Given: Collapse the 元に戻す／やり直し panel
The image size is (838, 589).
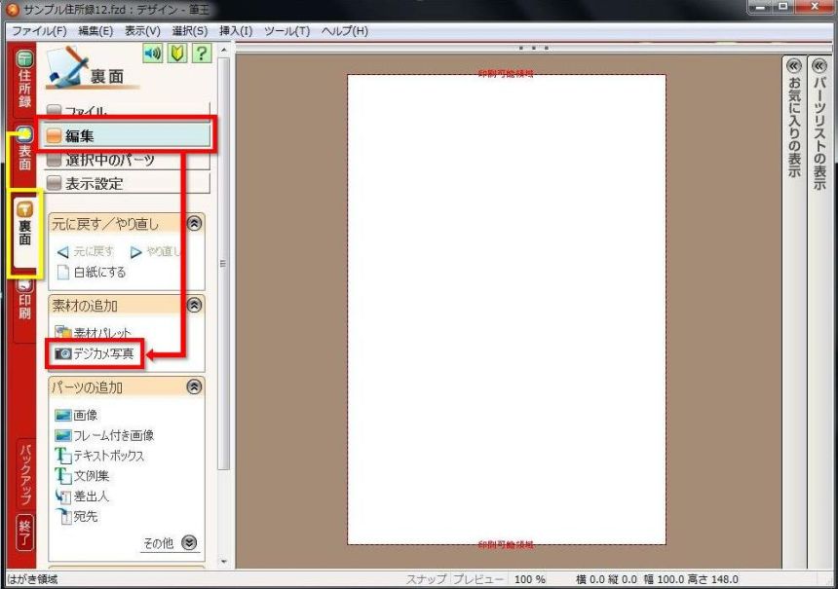Looking at the screenshot, I should (194, 222).
